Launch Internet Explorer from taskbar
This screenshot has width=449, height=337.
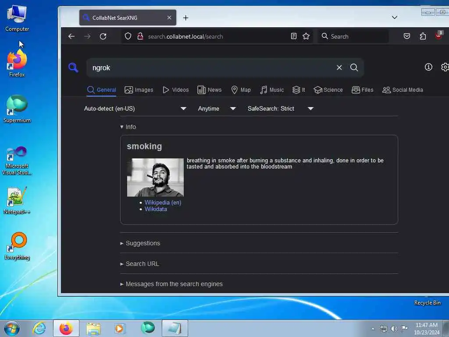pyautogui.click(x=39, y=328)
